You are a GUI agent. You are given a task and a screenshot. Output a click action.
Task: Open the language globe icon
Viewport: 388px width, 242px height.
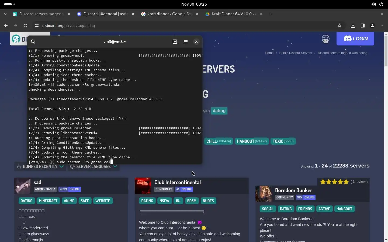coord(325,39)
